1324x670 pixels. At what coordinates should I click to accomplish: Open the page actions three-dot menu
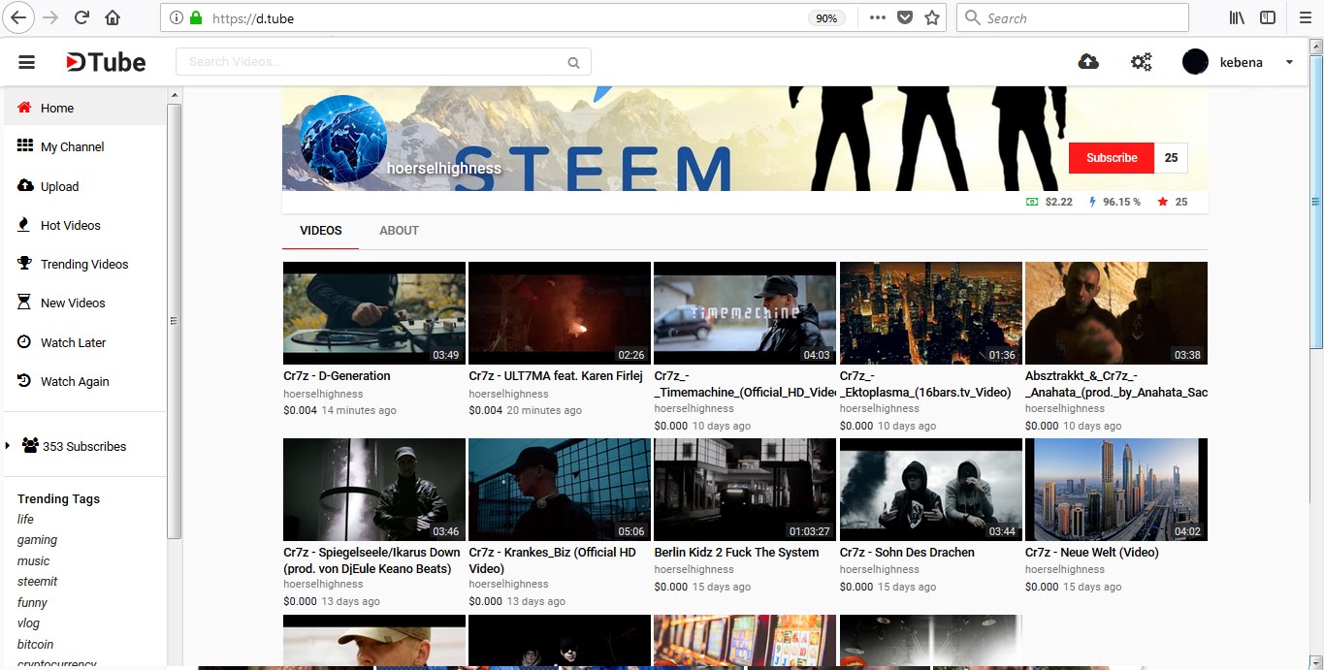click(x=877, y=17)
